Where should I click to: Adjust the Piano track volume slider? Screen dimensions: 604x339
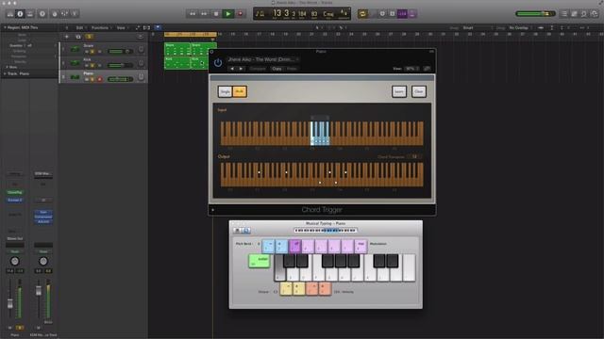pyautogui.click(x=121, y=79)
